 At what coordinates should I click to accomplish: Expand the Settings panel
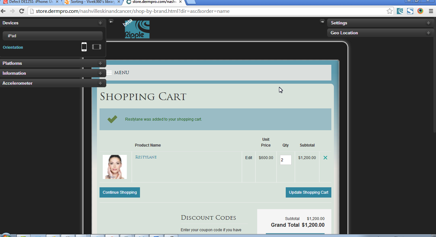pos(381,23)
